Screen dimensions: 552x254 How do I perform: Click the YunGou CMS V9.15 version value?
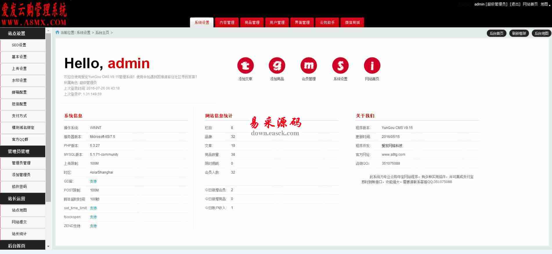tap(397, 128)
